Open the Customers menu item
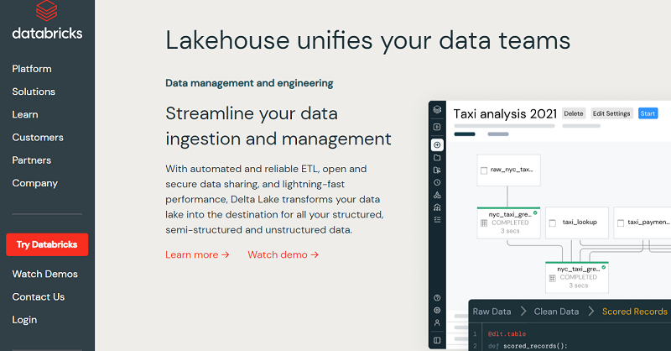671x351 pixels. pyautogui.click(x=38, y=138)
